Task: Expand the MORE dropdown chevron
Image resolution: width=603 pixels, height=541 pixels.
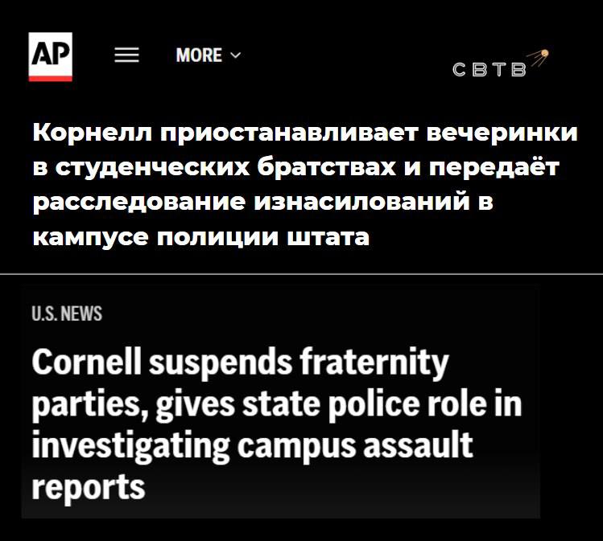Action: 235,55
